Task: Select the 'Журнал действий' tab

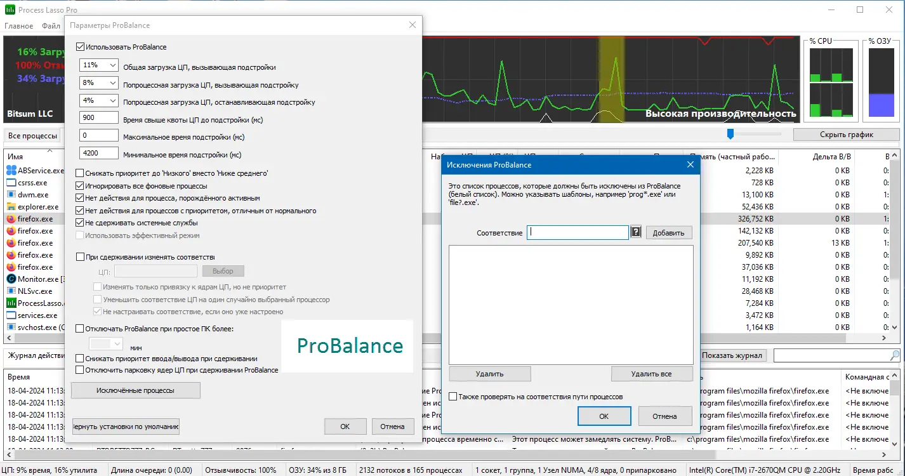Action: pyautogui.click(x=35, y=355)
